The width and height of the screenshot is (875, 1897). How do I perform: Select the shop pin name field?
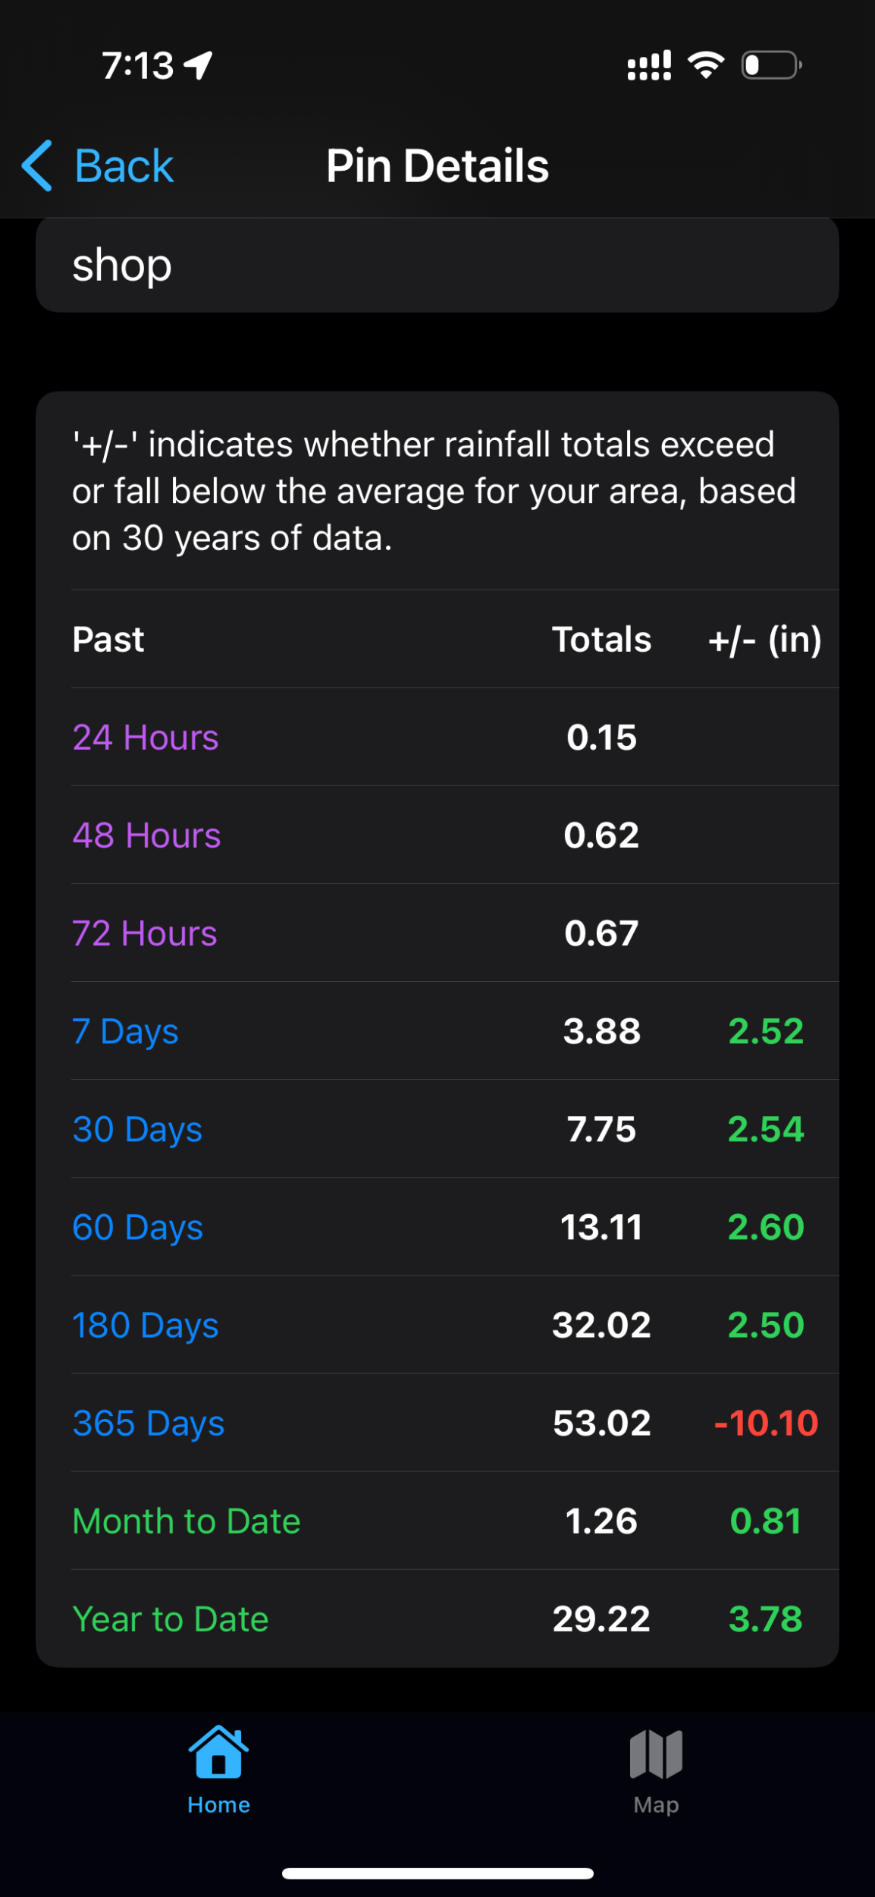click(437, 265)
